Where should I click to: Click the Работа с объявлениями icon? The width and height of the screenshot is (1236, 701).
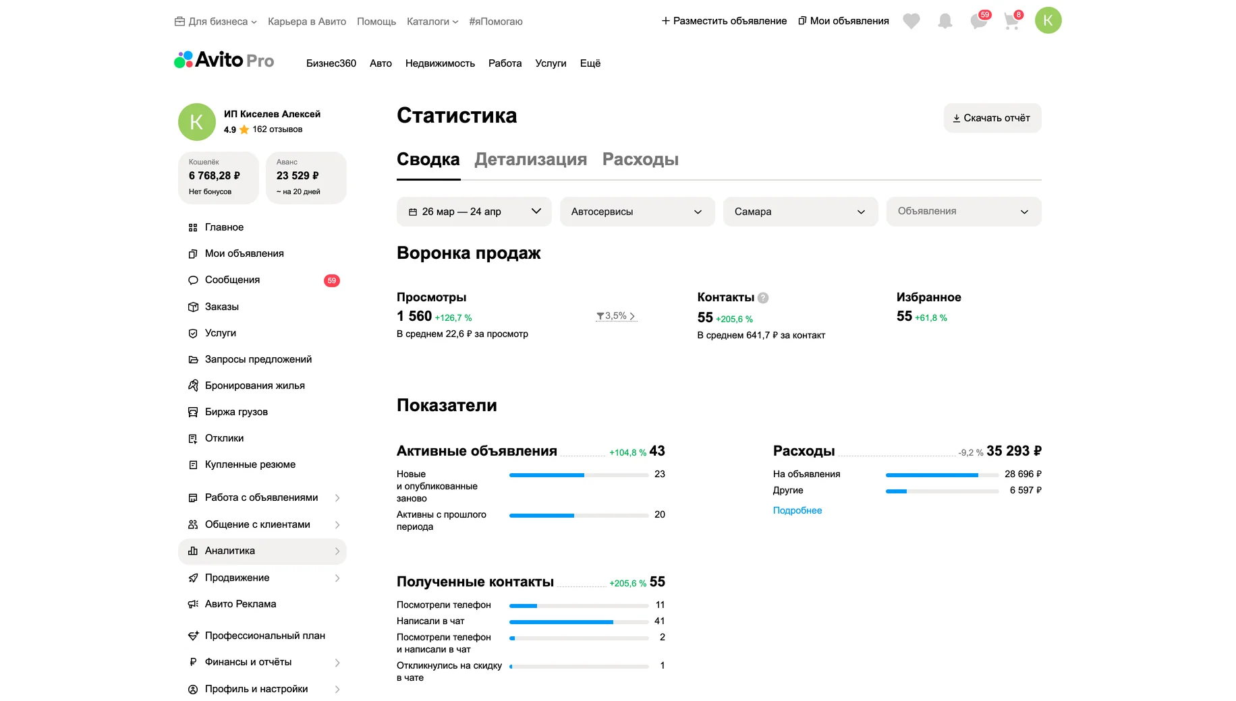193,498
